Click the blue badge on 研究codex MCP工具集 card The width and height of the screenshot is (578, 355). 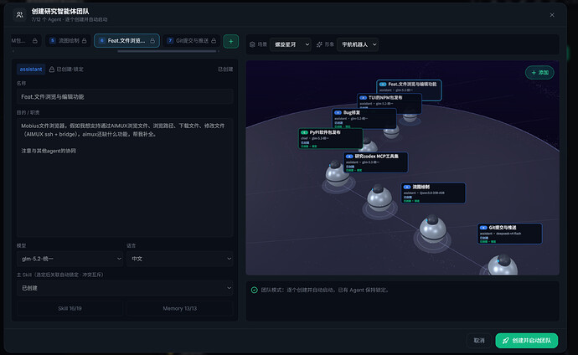click(x=349, y=157)
